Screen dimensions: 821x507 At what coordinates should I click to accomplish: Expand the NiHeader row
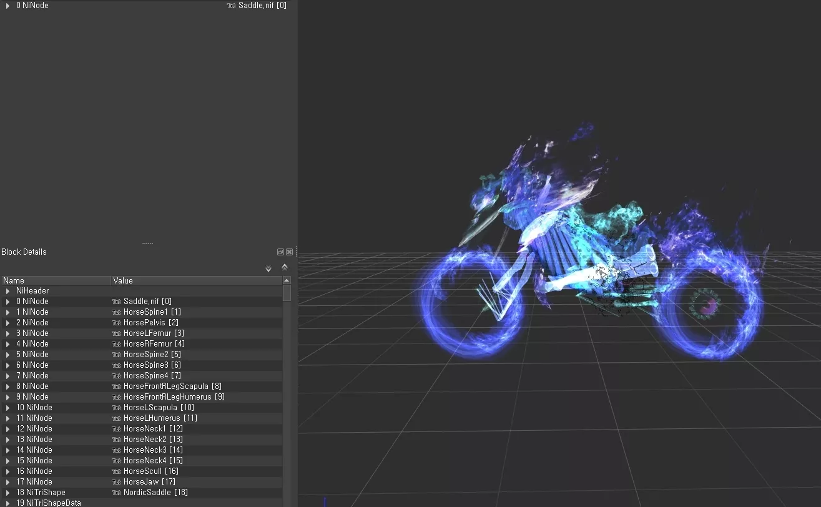click(x=7, y=291)
